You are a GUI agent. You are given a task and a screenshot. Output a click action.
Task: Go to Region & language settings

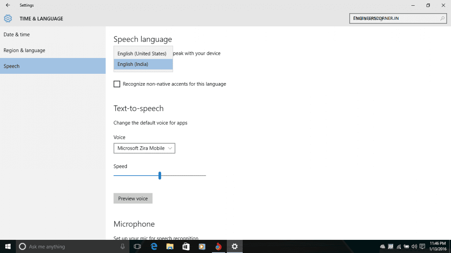click(x=24, y=51)
